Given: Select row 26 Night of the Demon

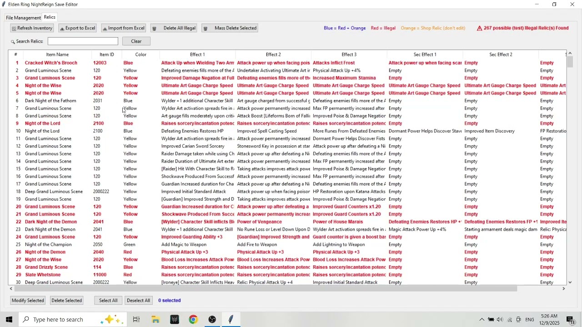Looking at the screenshot, I should tap(287, 253).
